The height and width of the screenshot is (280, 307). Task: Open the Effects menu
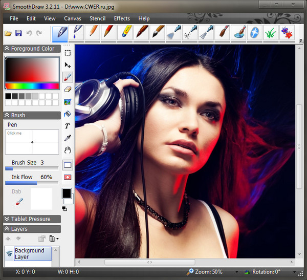point(122,18)
